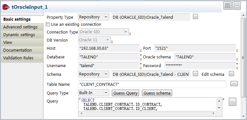Open Property Type repository browse button
The height and width of the screenshot is (120, 247).
[195, 16]
